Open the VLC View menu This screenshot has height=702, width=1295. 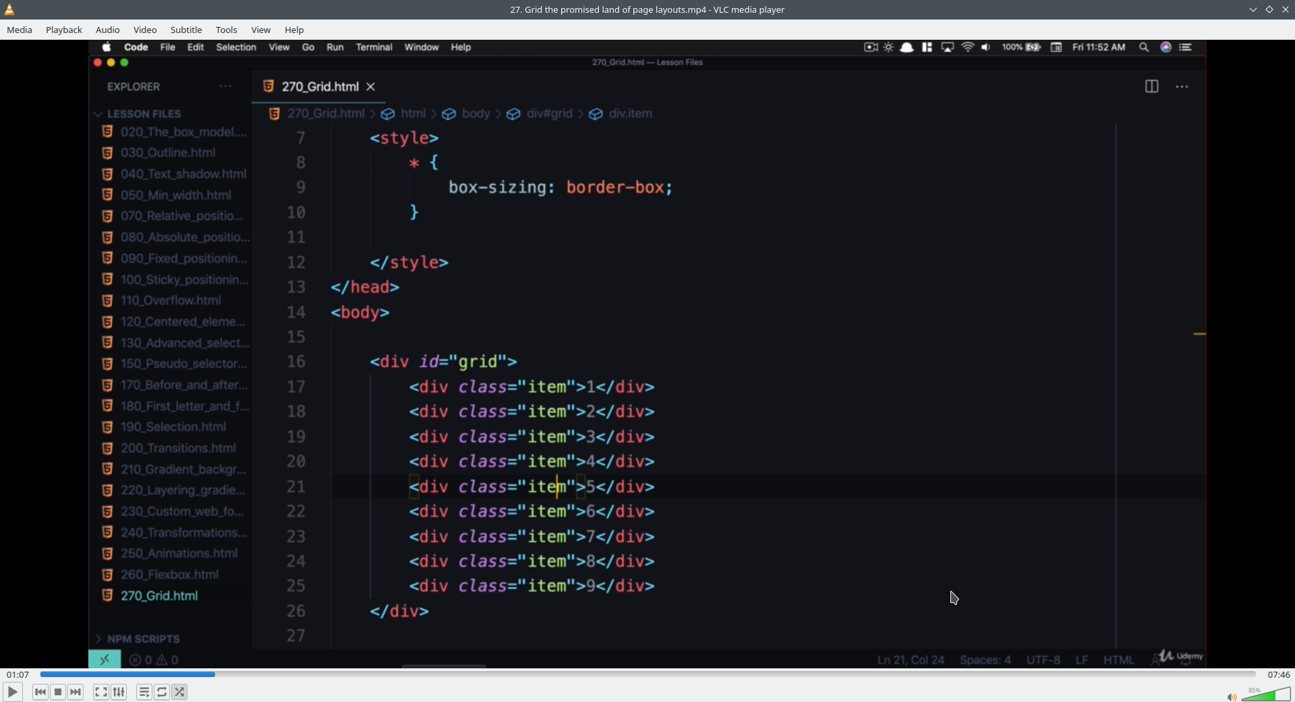point(261,30)
